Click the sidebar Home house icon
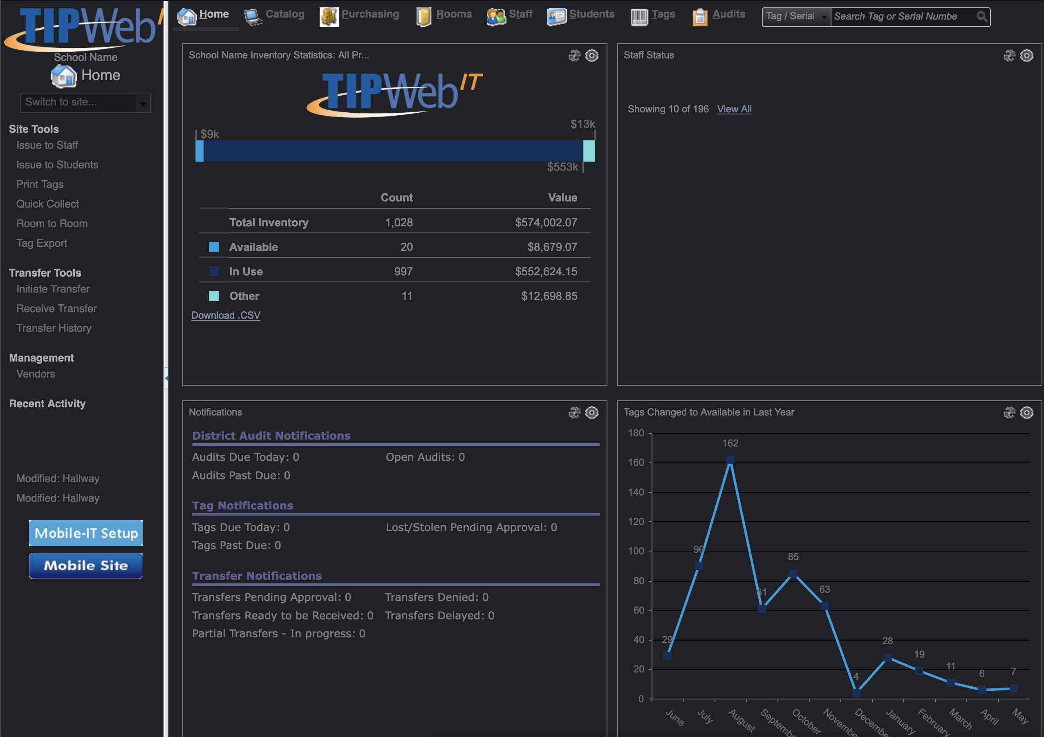This screenshot has height=737, width=1044. (x=64, y=76)
